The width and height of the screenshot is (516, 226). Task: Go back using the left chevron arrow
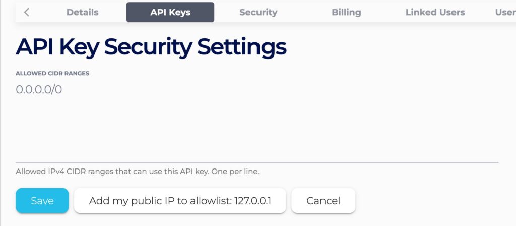pos(27,12)
